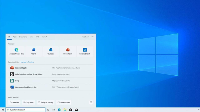The width and height of the screenshot is (200, 112).
Task: Select the All search tab
Action: [9, 37]
